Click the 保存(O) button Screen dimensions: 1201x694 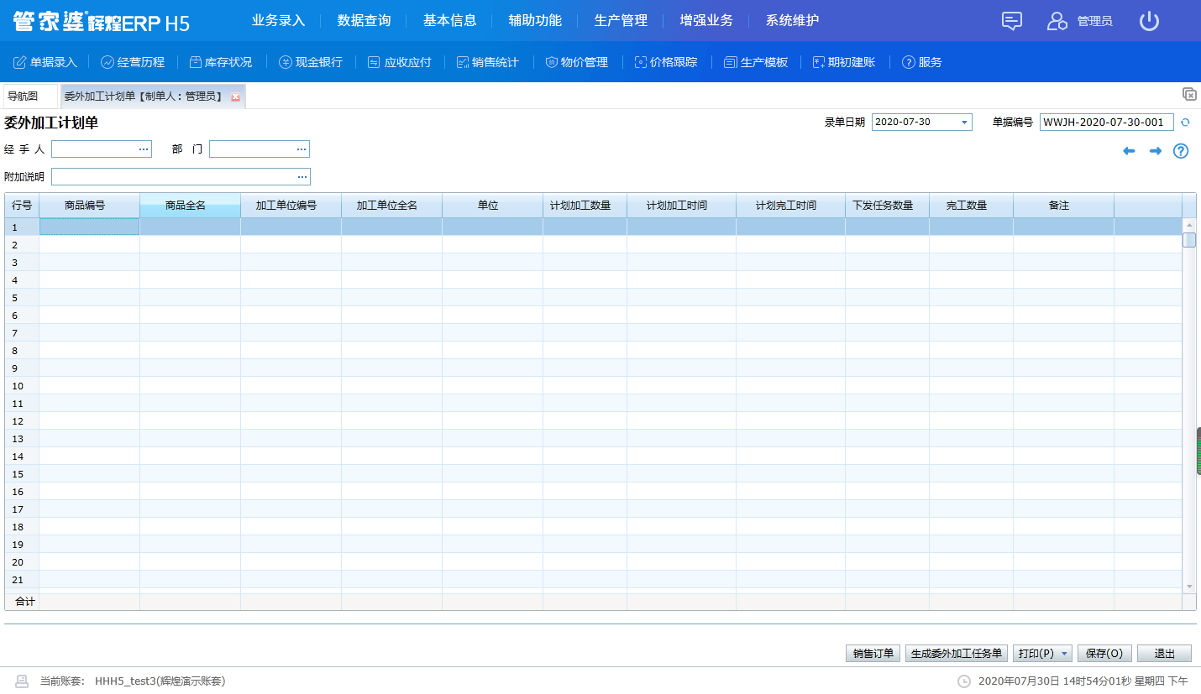coord(1104,654)
